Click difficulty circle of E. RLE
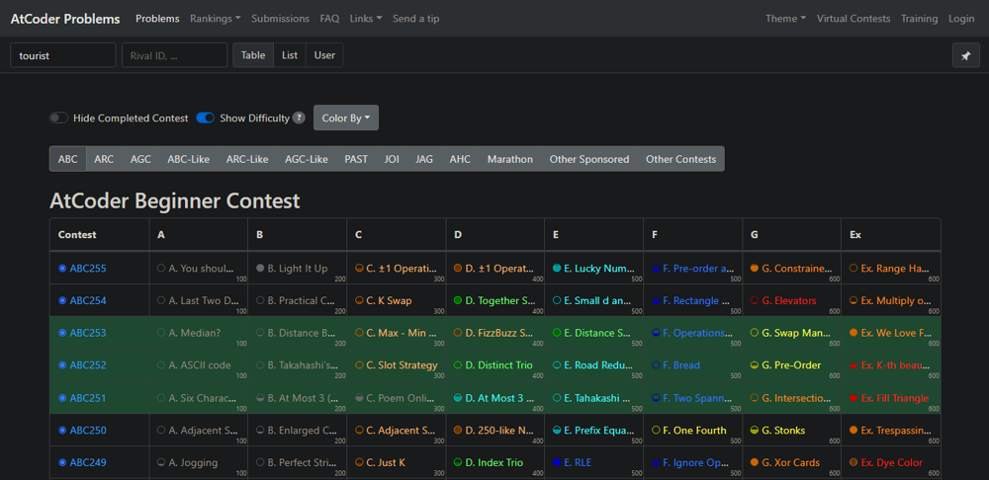 [x=557, y=462]
